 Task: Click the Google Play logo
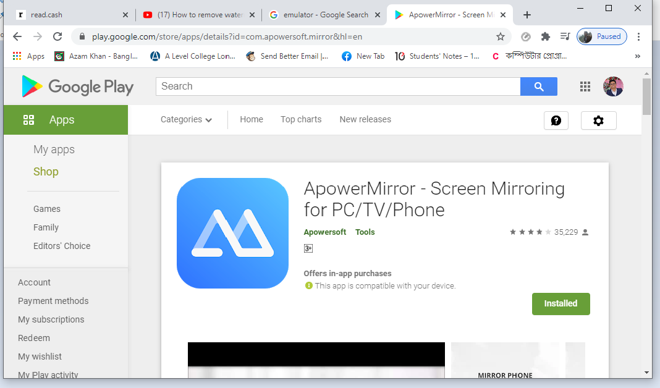point(77,86)
